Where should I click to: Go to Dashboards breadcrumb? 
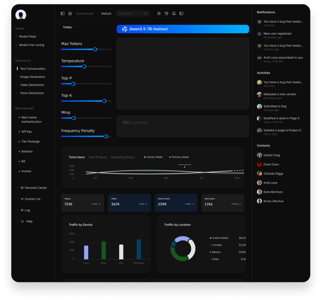(x=85, y=13)
